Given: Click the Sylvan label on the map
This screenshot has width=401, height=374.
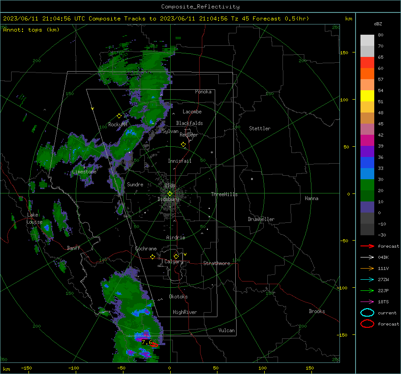Looking at the screenshot, I should (x=170, y=131).
